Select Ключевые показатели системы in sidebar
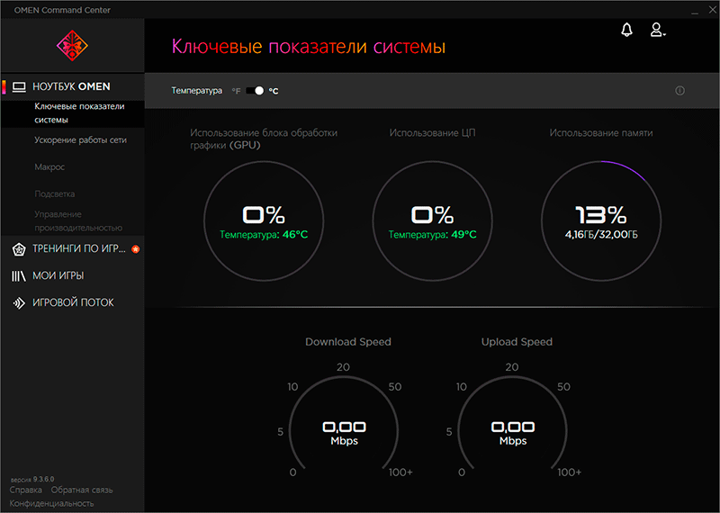 (73, 113)
